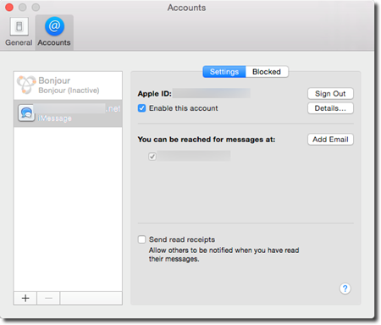Click 'You can be reached for messages at:' text
The image size is (381, 325).
(x=207, y=140)
